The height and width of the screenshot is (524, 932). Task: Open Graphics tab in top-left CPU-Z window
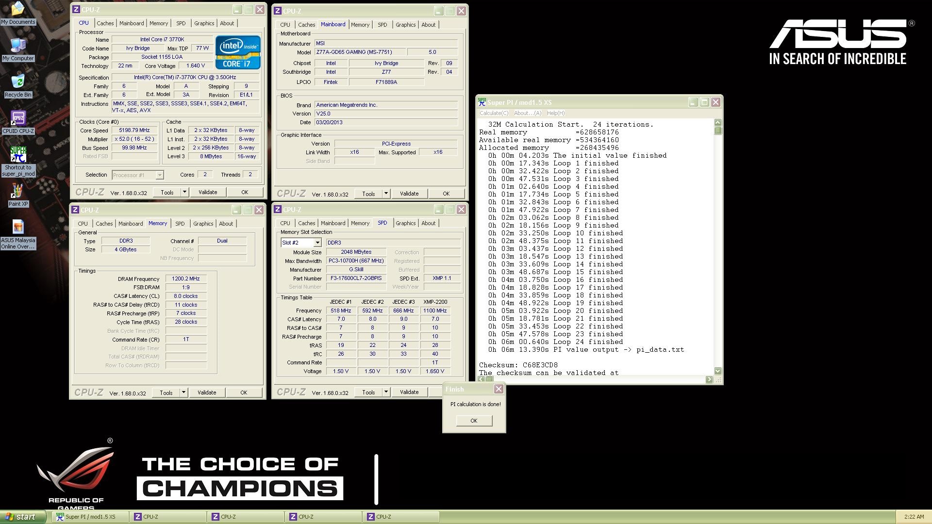(204, 23)
